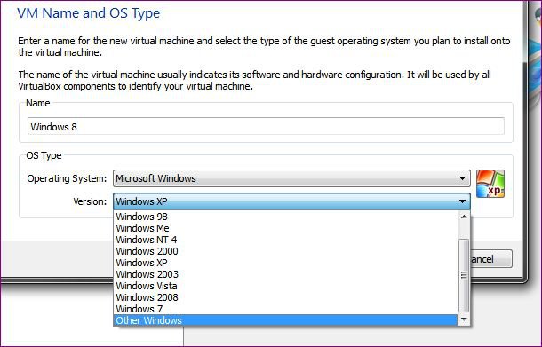Click the version list scrollbar thumb
The image size is (542, 347).
click(464, 275)
